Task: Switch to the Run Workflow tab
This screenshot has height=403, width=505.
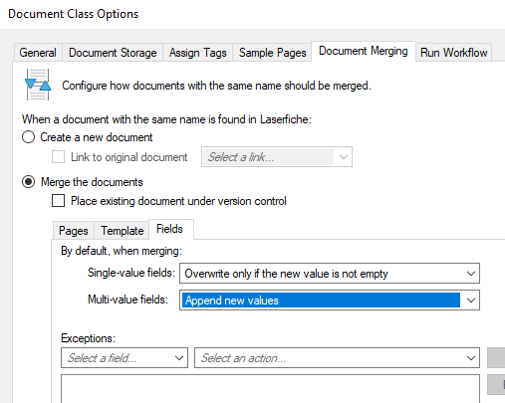Action: point(454,53)
